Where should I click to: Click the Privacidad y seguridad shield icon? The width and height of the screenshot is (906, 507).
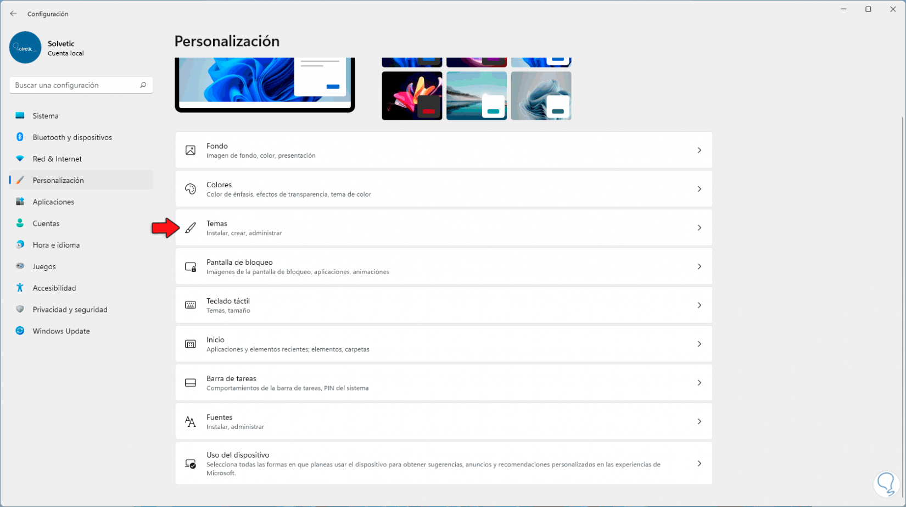pos(20,309)
